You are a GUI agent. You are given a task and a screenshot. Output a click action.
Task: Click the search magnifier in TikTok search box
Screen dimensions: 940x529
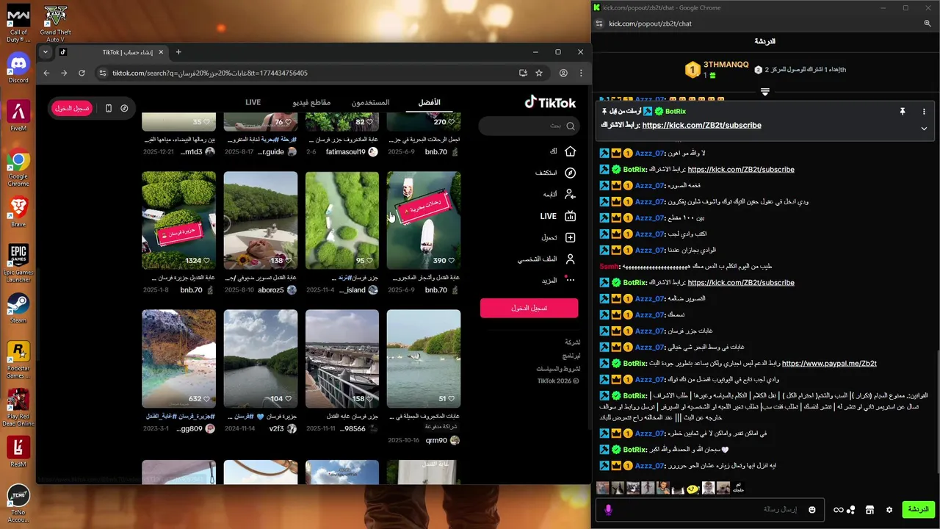(571, 126)
